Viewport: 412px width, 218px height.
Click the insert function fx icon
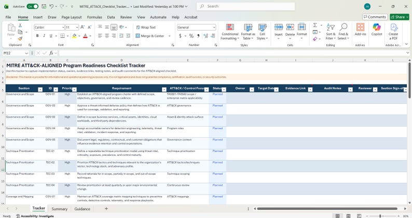tap(51, 53)
